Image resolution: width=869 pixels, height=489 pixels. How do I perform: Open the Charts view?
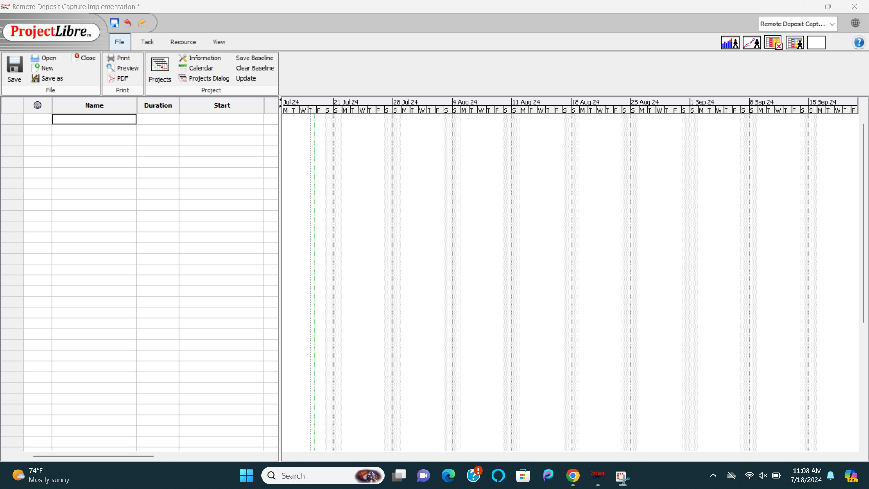pyautogui.click(x=752, y=42)
